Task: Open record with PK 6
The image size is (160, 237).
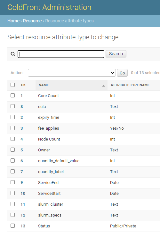Action: click(x=22, y=161)
